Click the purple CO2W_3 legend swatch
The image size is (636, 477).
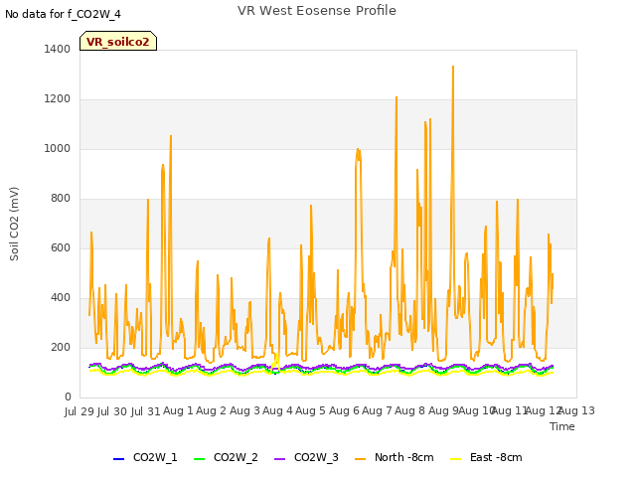(280, 459)
